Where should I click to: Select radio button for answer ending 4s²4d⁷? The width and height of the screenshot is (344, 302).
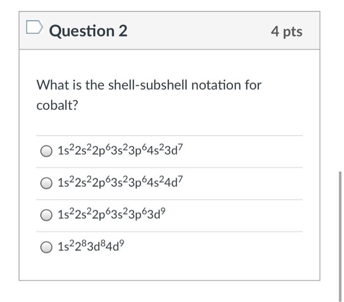coord(46,183)
